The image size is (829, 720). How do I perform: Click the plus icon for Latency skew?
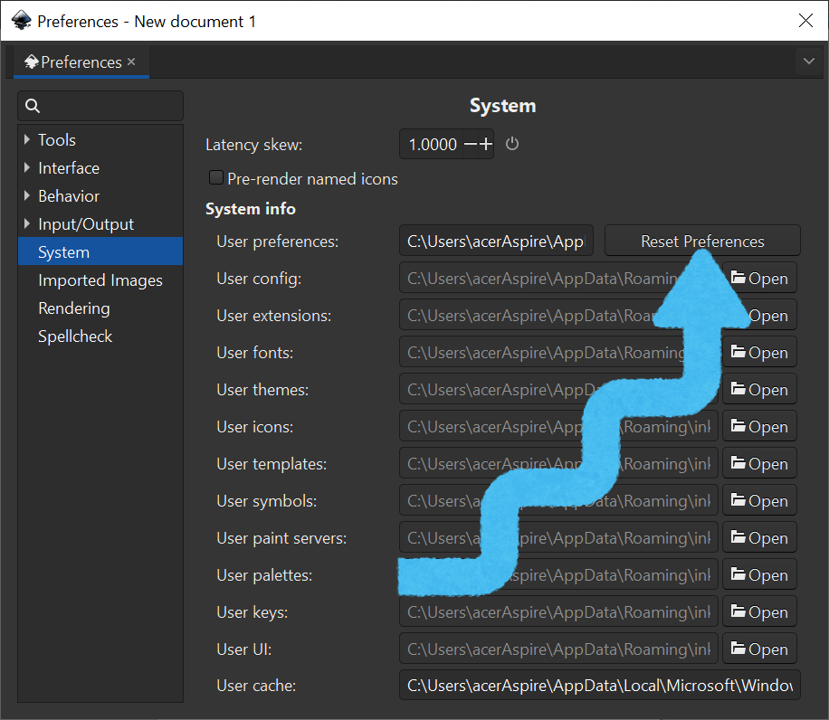point(486,144)
